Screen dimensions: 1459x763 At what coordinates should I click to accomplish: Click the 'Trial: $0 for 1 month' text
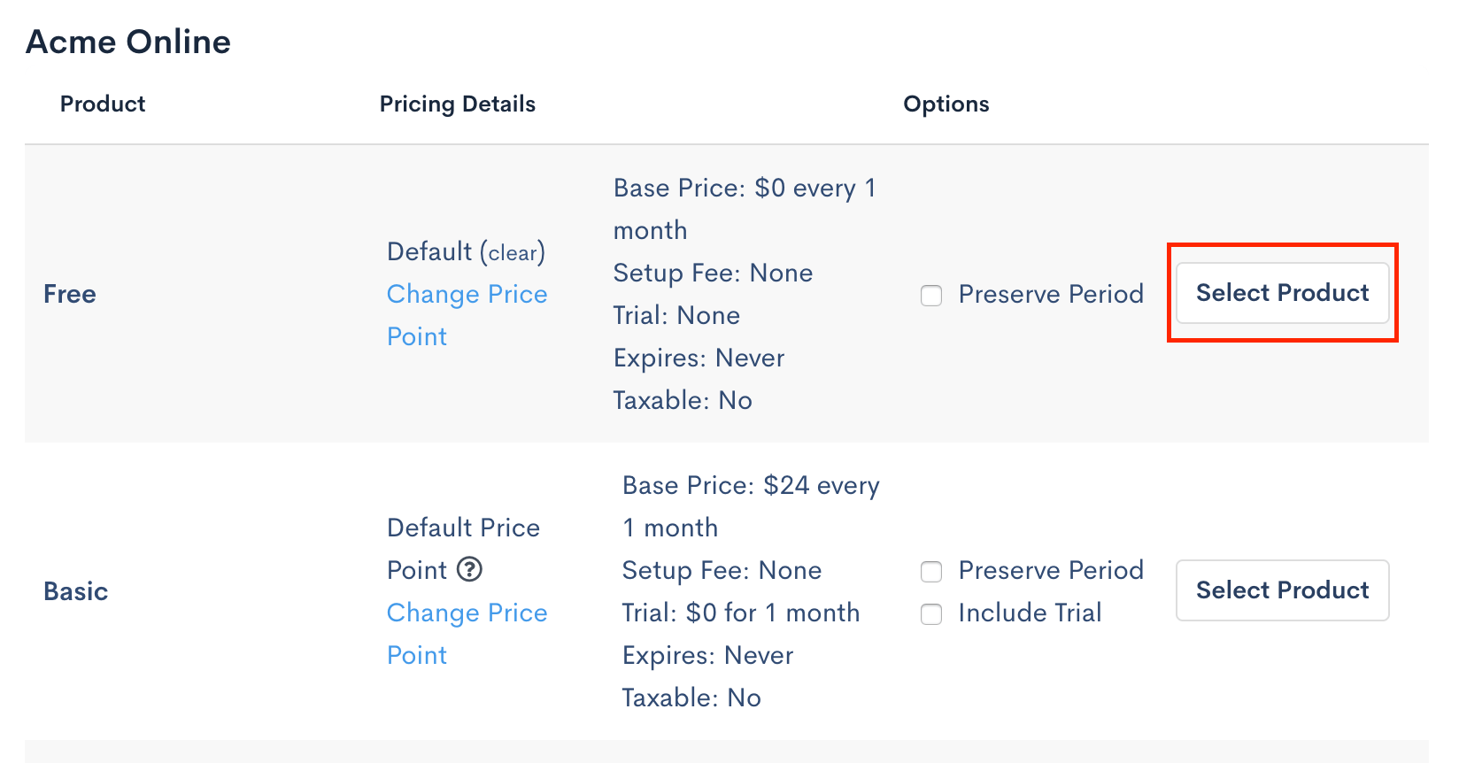point(740,613)
